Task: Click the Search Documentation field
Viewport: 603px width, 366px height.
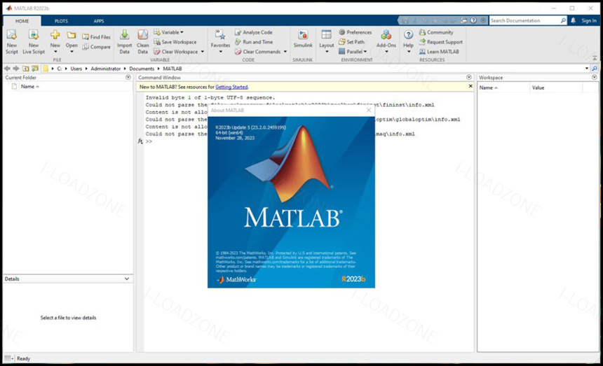Action: (x=524, y=21)
